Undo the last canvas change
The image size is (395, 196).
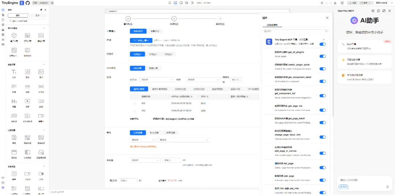pyautogui.click(x=327, y=3)
